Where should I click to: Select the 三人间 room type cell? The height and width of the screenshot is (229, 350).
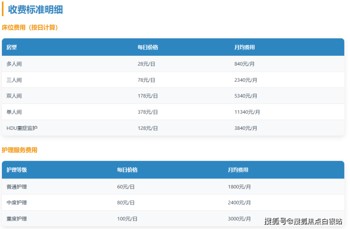coord(14,80)
